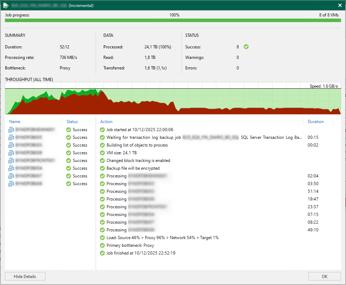The width and height of the screenshot is (346, 285).
Task: Select the first VM icon in Name list
Action: pyautogui.click(x=11, y=130)
